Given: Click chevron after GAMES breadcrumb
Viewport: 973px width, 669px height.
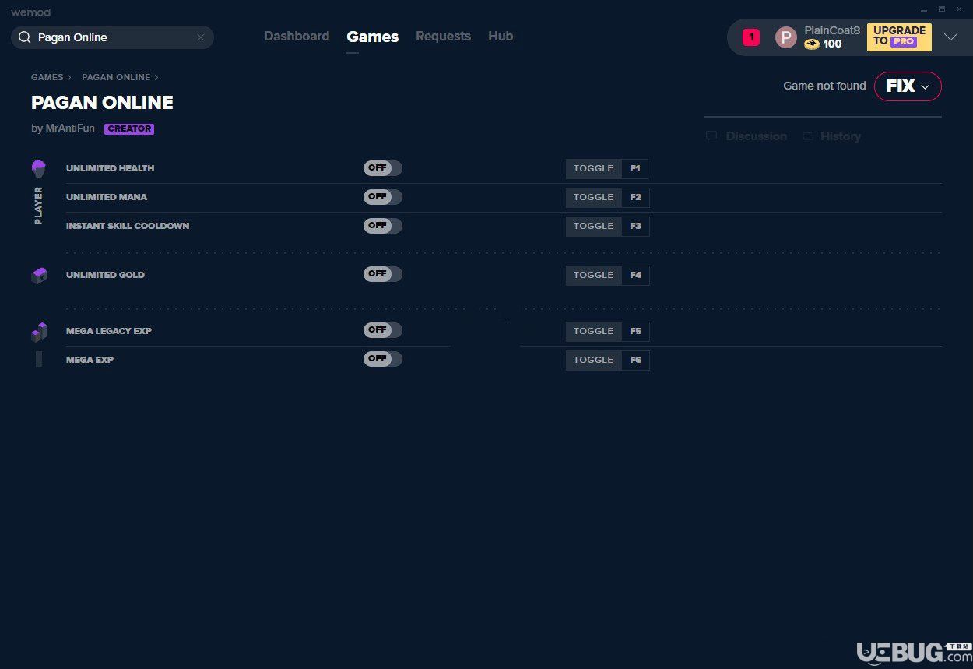Looking at the screenshot, I should point(69,78).
